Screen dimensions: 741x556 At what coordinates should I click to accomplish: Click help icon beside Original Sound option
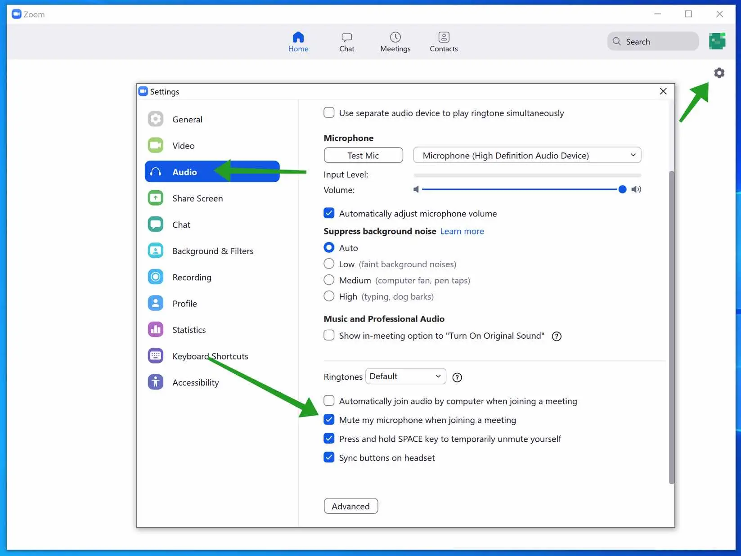(557, 336)
